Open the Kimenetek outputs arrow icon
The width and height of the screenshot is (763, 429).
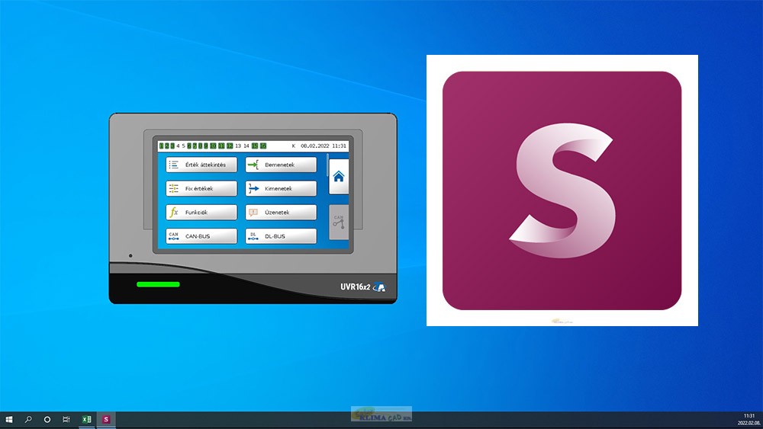(253, 188)
